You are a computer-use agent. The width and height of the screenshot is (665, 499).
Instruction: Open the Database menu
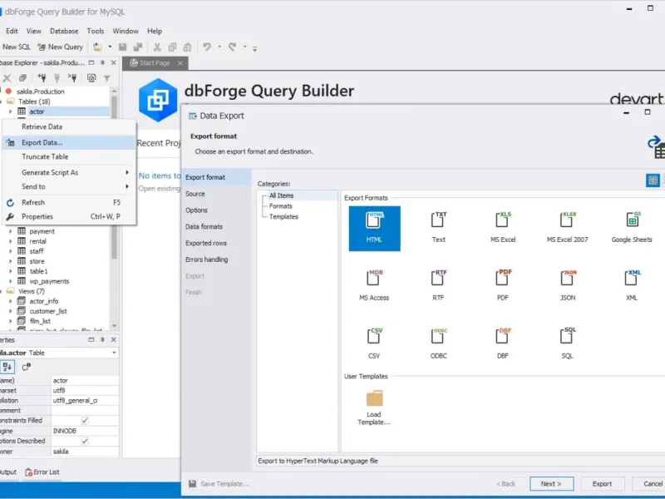click(x=64, y=31)
